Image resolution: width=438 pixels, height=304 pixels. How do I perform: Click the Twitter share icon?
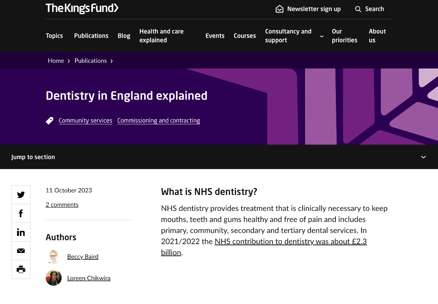coord(21,195)
